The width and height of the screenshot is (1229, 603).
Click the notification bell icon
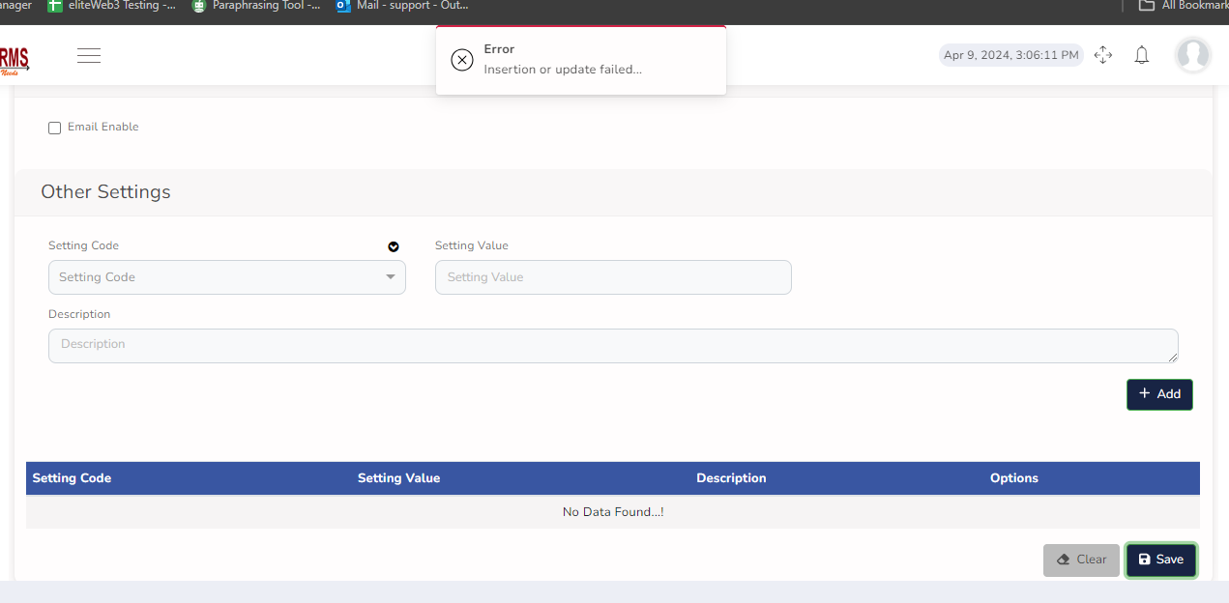pos(1141,55)
